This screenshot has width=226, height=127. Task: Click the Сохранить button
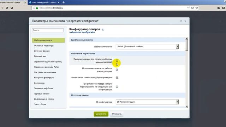[101, 114]
